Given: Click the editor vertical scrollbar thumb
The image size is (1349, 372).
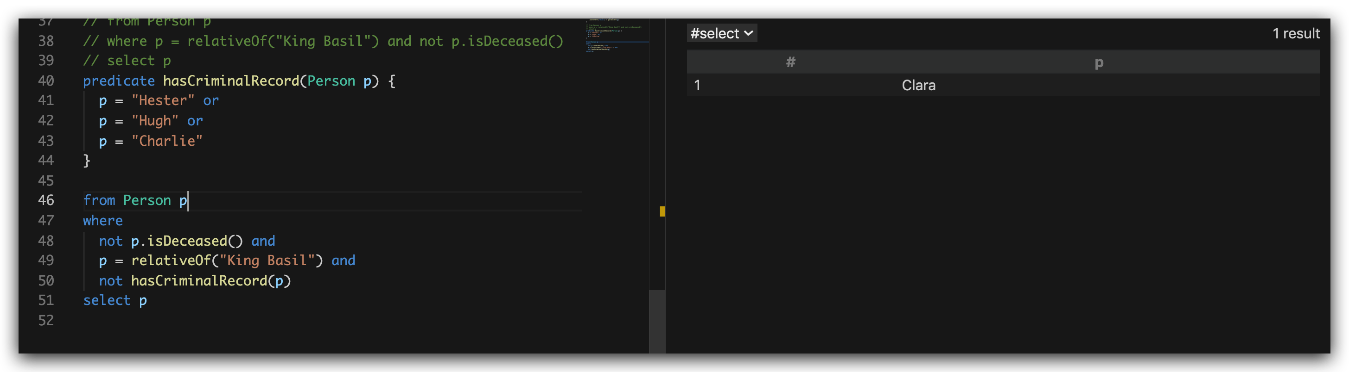Looking at the screenshot, I should 657,321.
